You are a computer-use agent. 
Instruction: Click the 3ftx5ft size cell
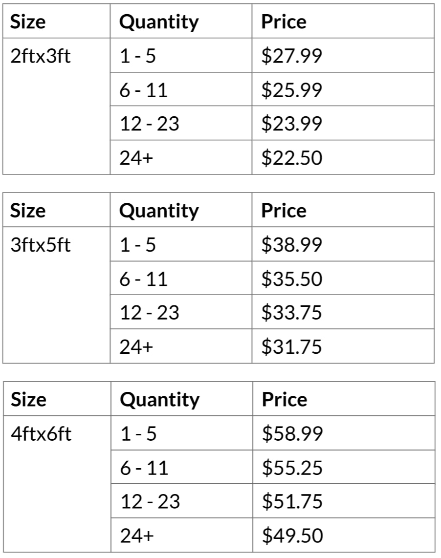[56, 295]
